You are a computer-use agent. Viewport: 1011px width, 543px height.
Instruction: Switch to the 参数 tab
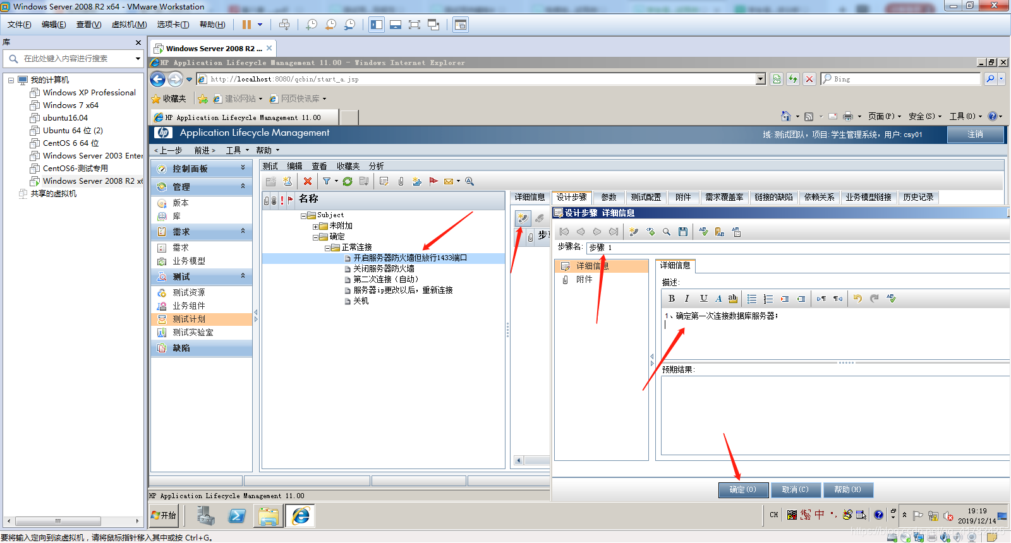tap(608, 197)
